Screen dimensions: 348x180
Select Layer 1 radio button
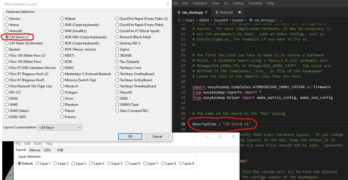tap(43, 164)
